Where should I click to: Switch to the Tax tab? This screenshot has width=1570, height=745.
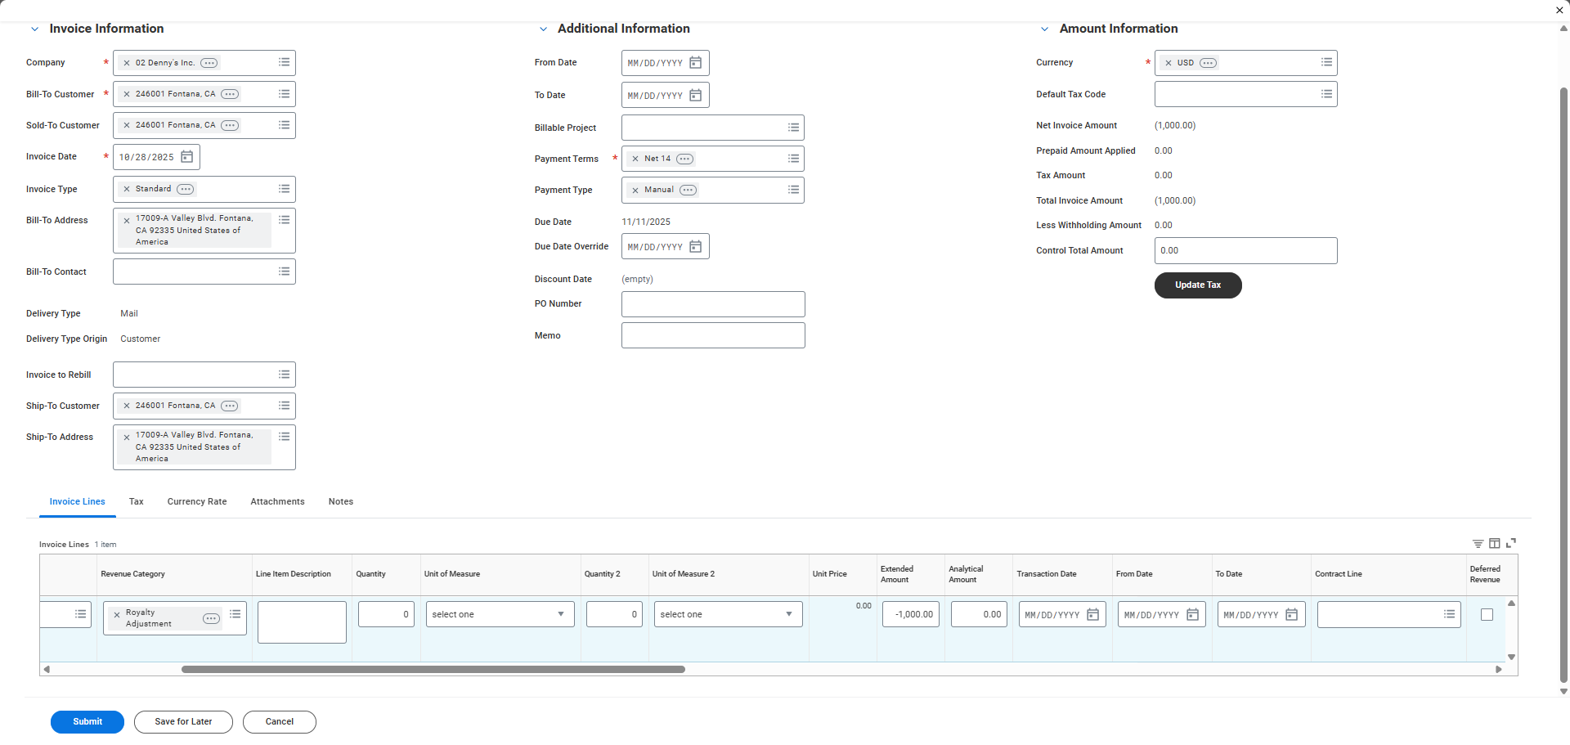click(x=136, y=502)
